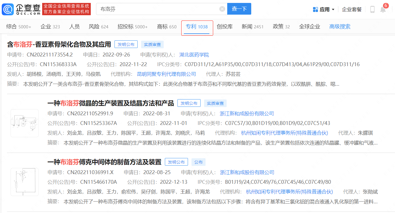This screenshot has height=213, width=395.
Task: Open the mobile phone app icon
Action: 372,9
